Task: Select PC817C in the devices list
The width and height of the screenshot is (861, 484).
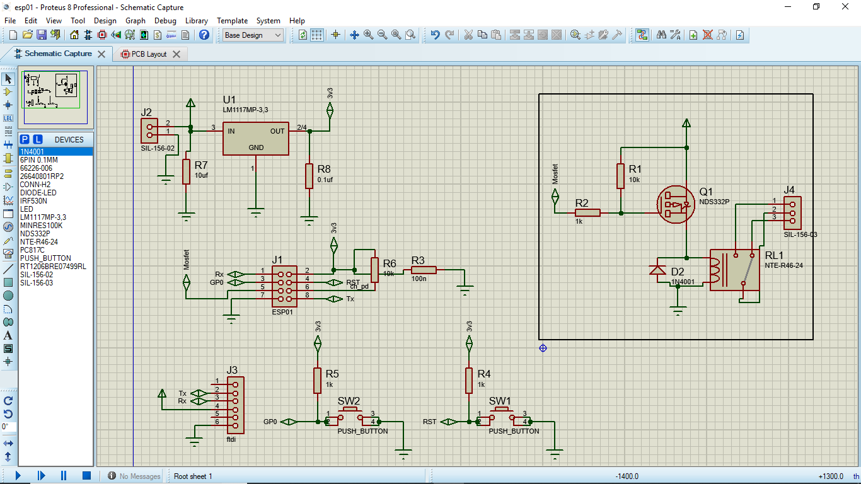Action: pyautogui.click(x=55, y=250)
